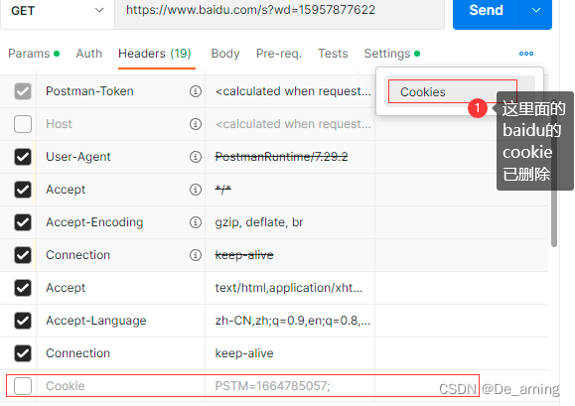Open the Body tab
Viewport: 575px width, 406px height.
pyautogui.click(x=225, y=54)
